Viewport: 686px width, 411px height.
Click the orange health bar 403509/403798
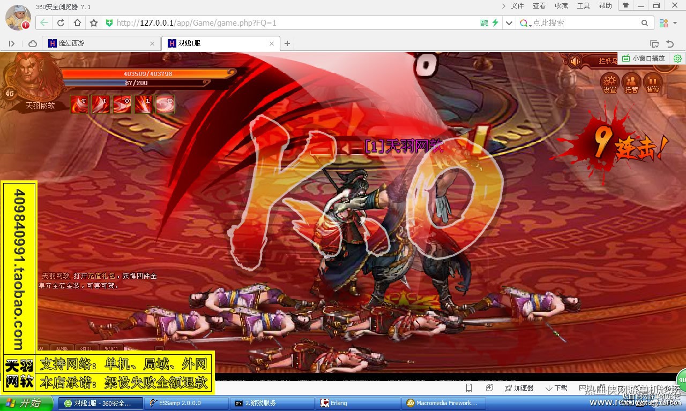pos(149,73)
